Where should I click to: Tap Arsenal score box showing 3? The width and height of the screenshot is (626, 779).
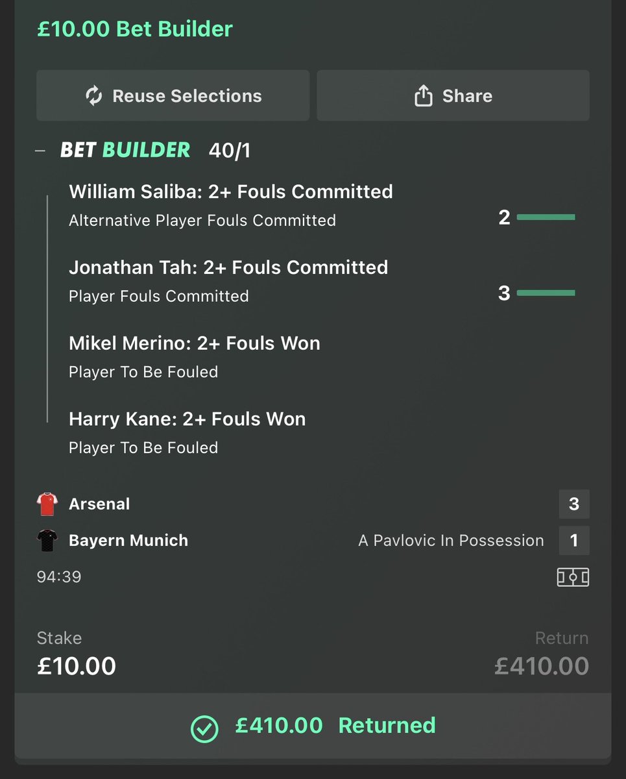[x=574, y=504]
